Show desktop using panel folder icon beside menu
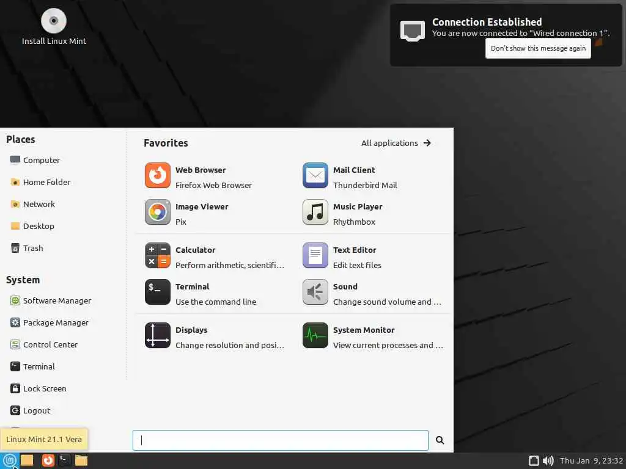 coord(27,460)
